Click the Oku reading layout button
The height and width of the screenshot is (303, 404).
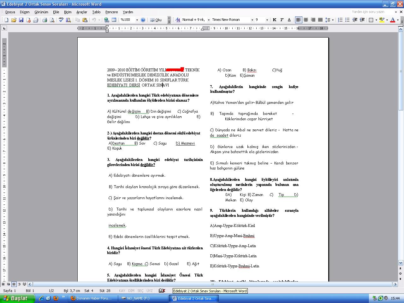[156, 20]
